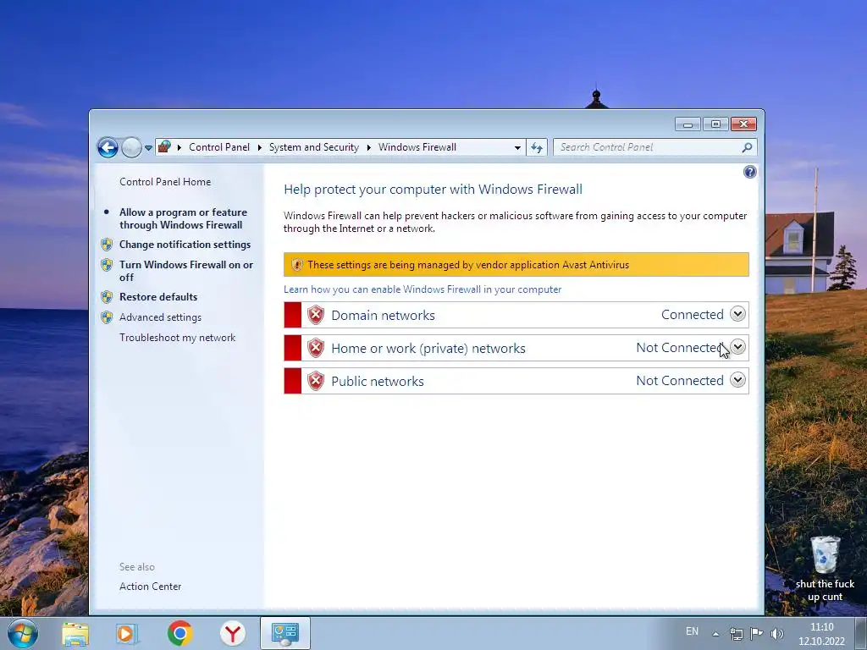This screenshot has width=867, height=650.
Task: Expand the arrow after System and Security breadcrumb
Action: [368, 147]
